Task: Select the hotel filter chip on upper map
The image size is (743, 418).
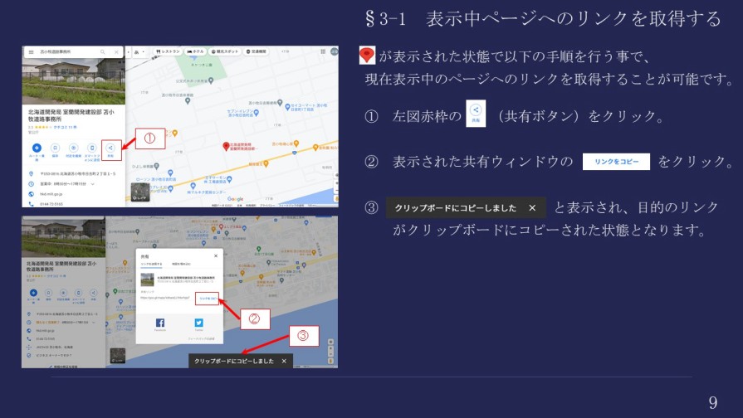Action: [x=196, y=51]
